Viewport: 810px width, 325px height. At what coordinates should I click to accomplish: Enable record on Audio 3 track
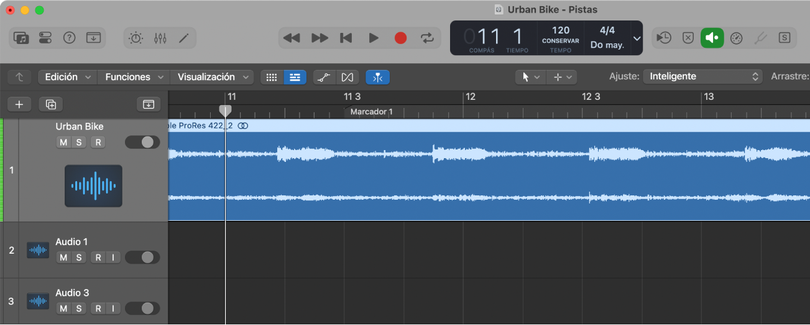click(x=98, y=308)
